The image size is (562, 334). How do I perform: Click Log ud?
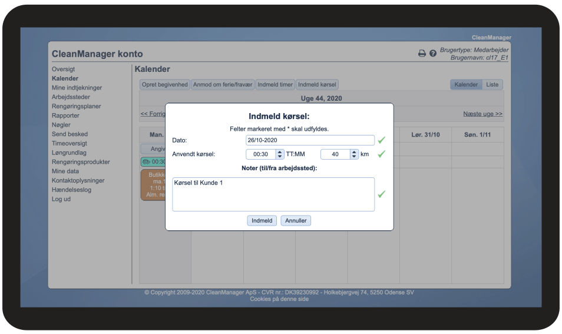(61, 199)
